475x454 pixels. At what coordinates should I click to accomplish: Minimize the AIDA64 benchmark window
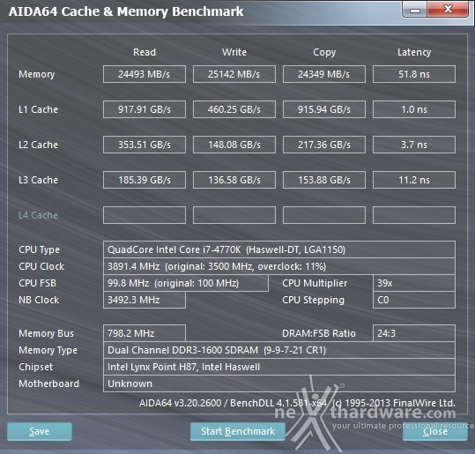coord(415,10)
